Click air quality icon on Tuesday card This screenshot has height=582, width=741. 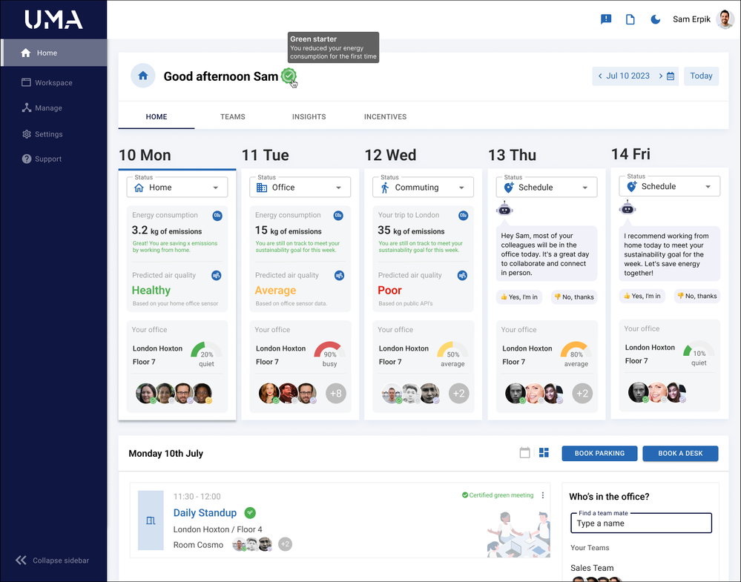click(x=339, y=275)
